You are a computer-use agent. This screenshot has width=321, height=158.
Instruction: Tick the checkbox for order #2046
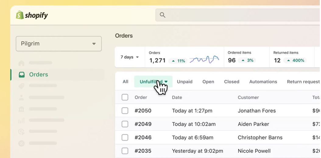[125, 137]
